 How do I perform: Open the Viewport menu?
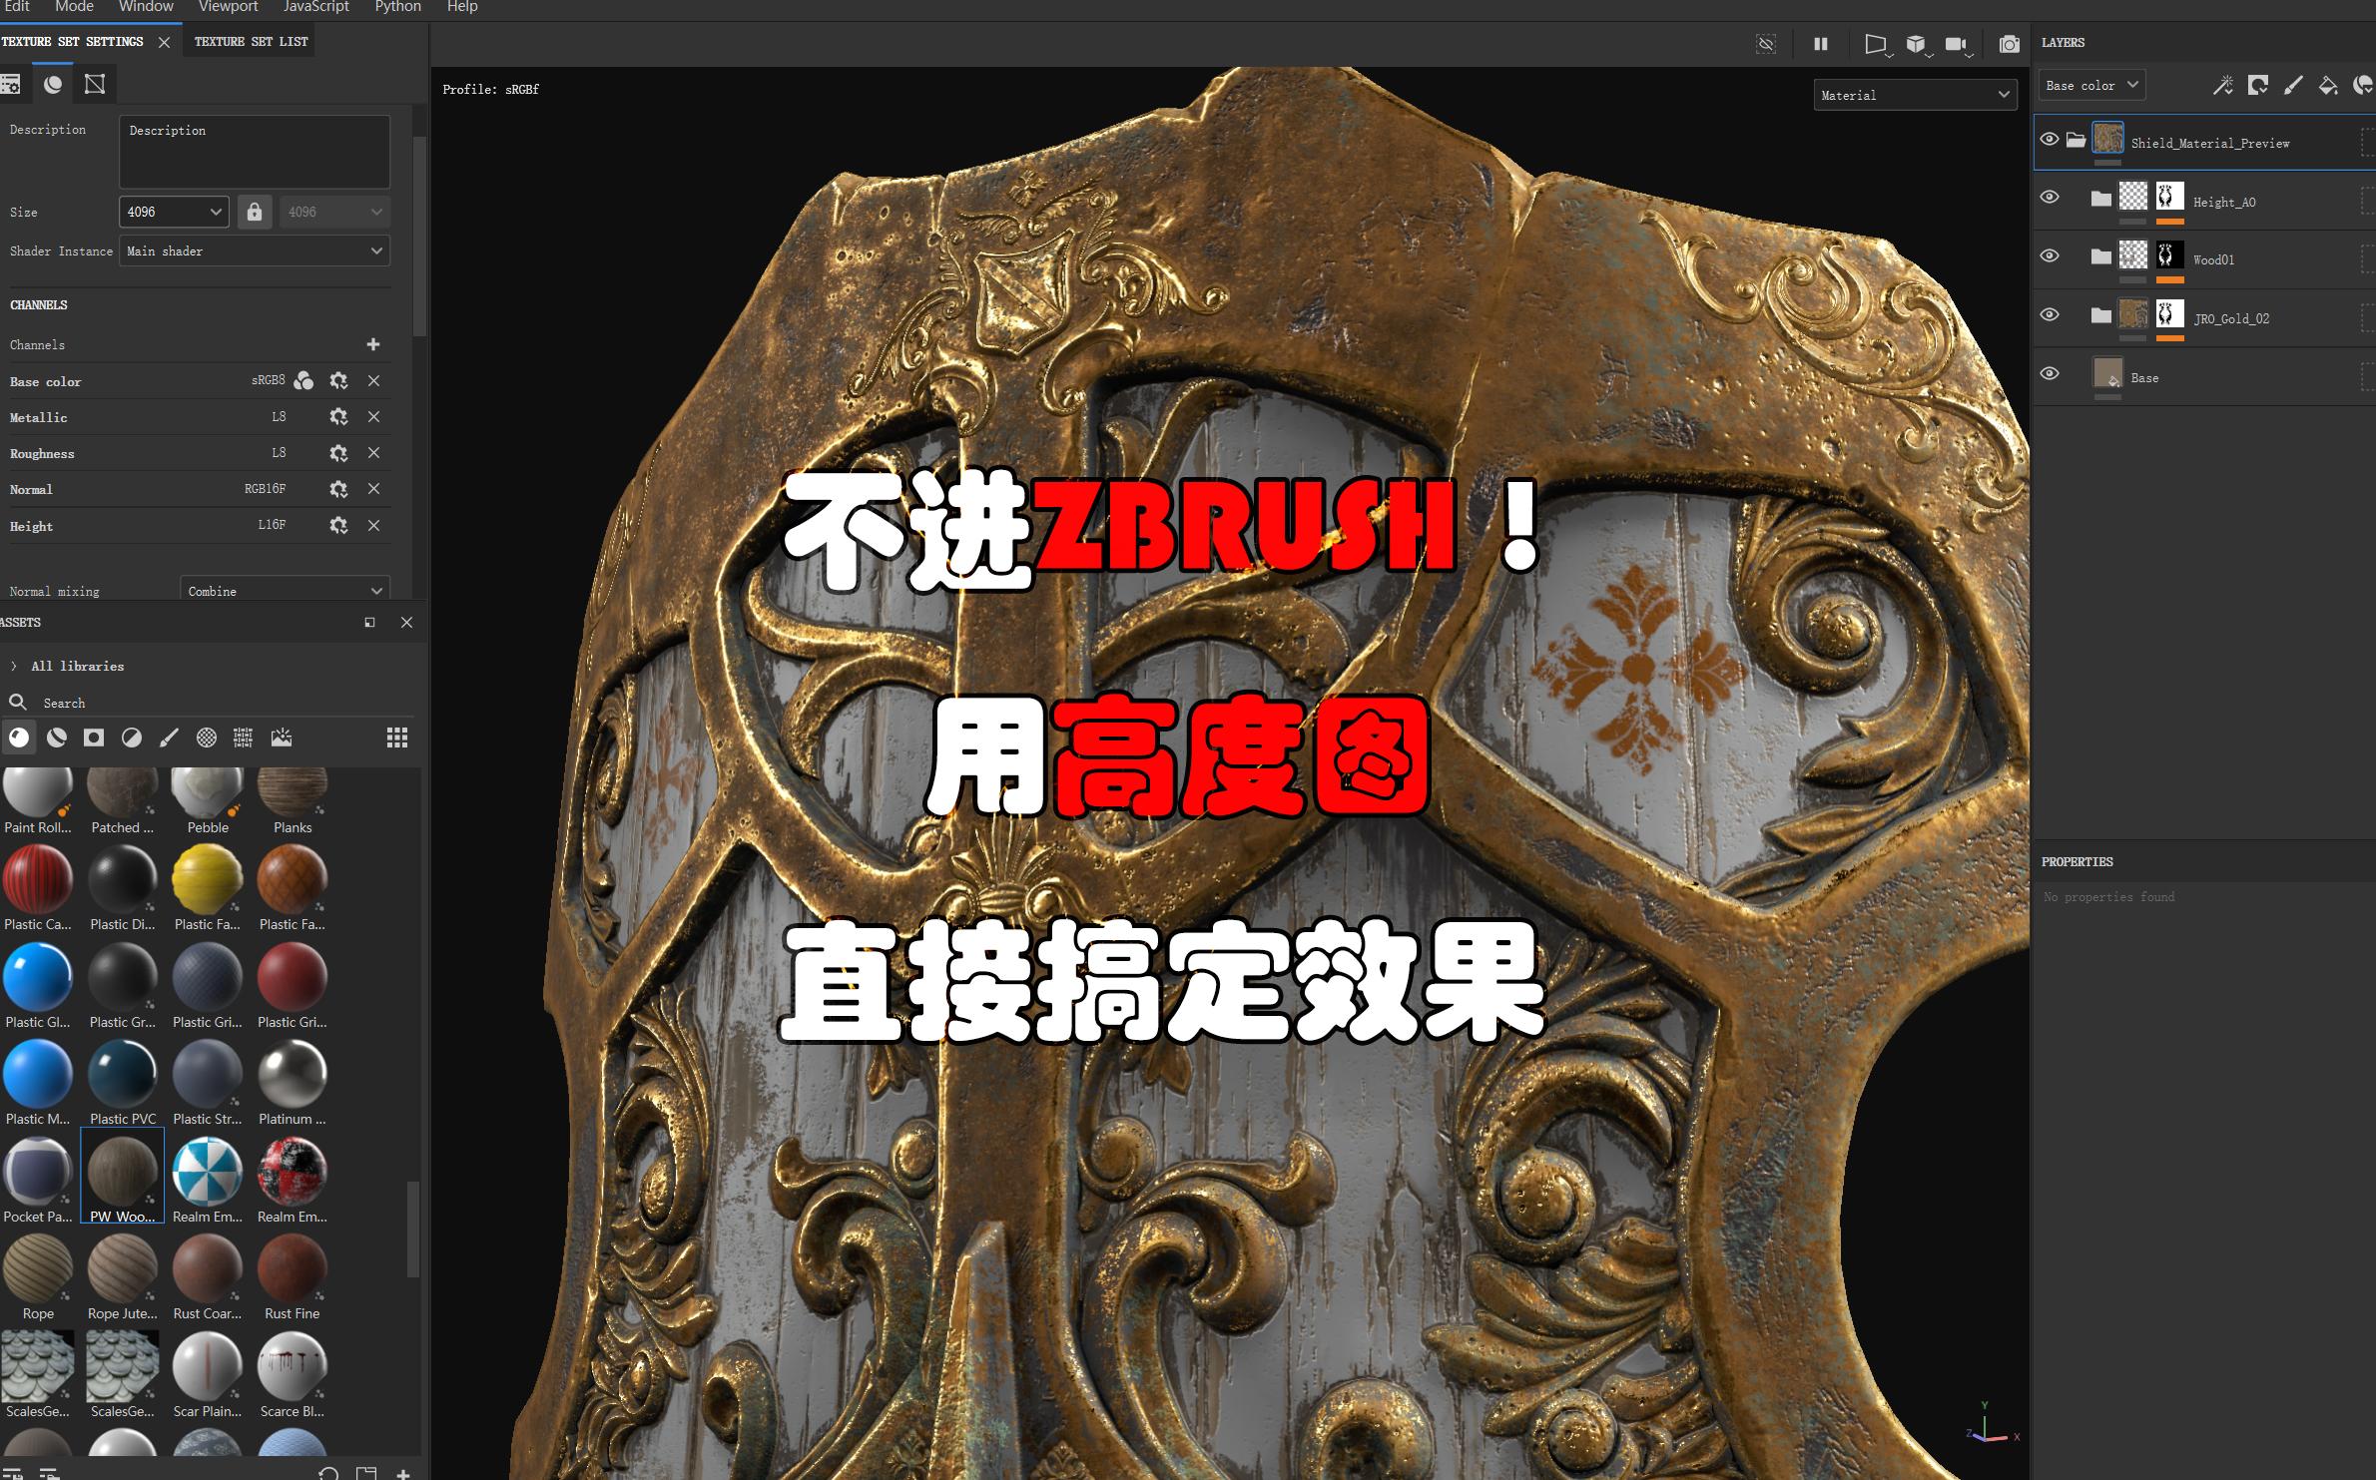point(228,7)
